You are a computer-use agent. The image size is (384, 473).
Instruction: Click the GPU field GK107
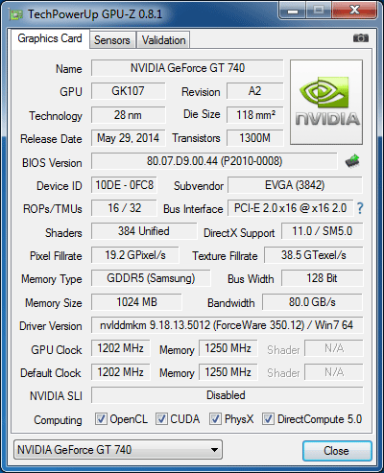point(128,91)
